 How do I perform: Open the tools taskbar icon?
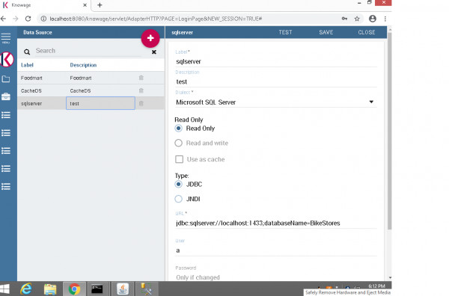pos(147,289)
